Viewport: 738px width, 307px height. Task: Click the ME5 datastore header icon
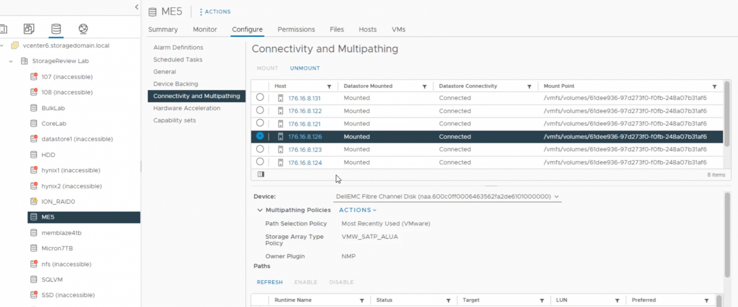(x=153, y=12)
